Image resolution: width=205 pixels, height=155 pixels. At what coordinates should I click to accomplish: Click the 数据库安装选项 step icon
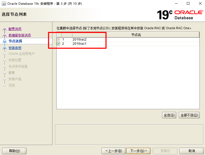pos(4,35)
